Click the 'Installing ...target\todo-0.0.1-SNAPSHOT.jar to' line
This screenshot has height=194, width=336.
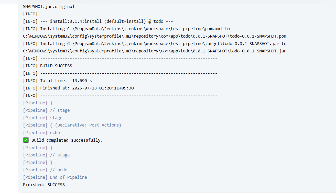coord(155,43)
